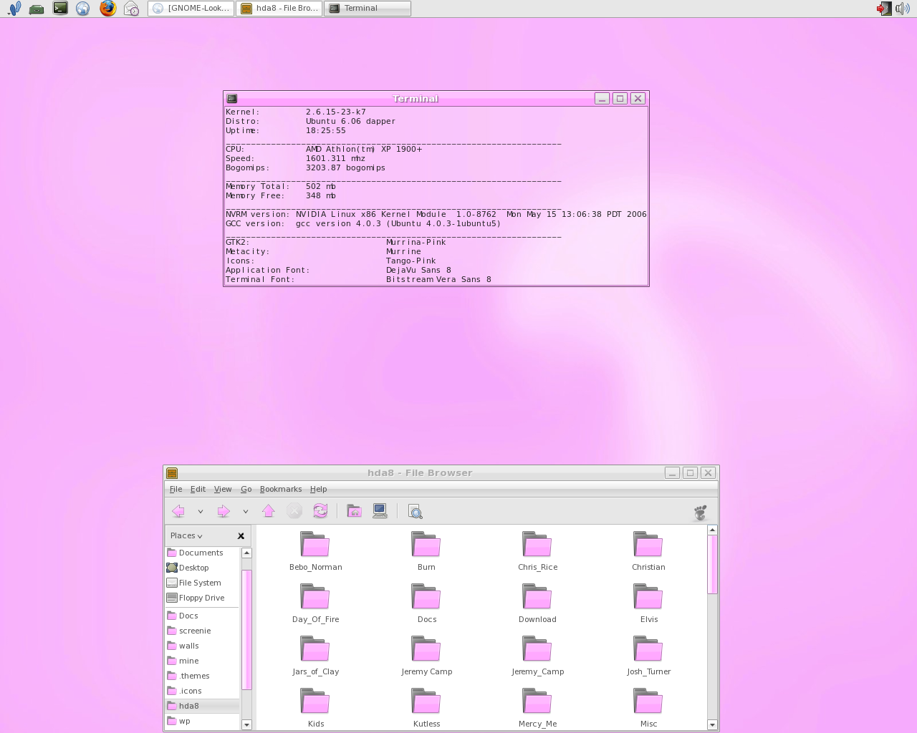Click the GNOME foot throbber icon
917x733 pixels.
tap(701, 512)
